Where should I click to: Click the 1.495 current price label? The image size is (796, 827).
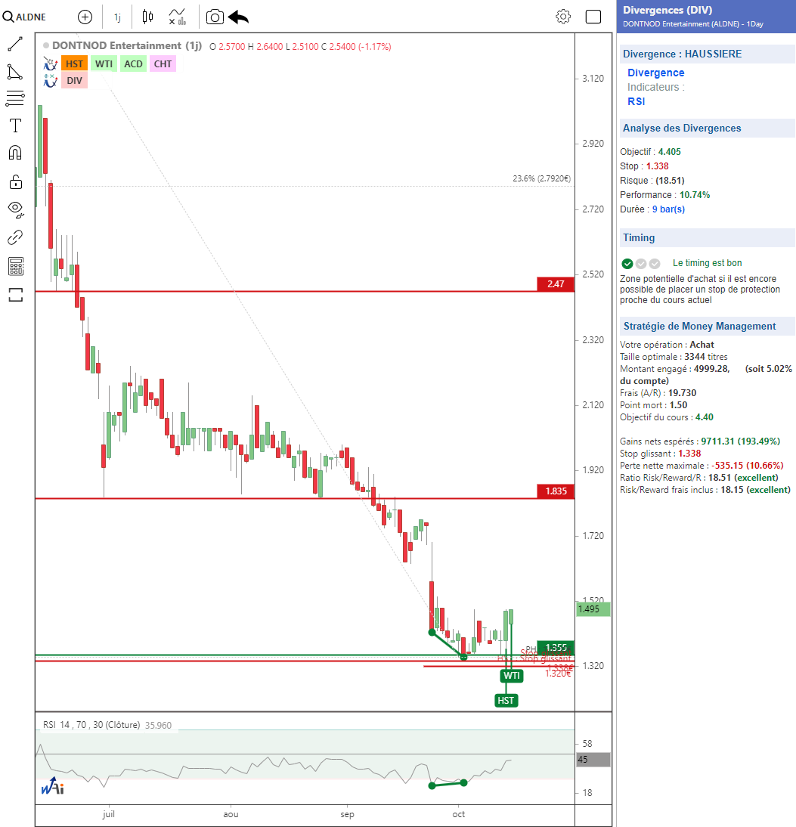[x=593, y=609]
